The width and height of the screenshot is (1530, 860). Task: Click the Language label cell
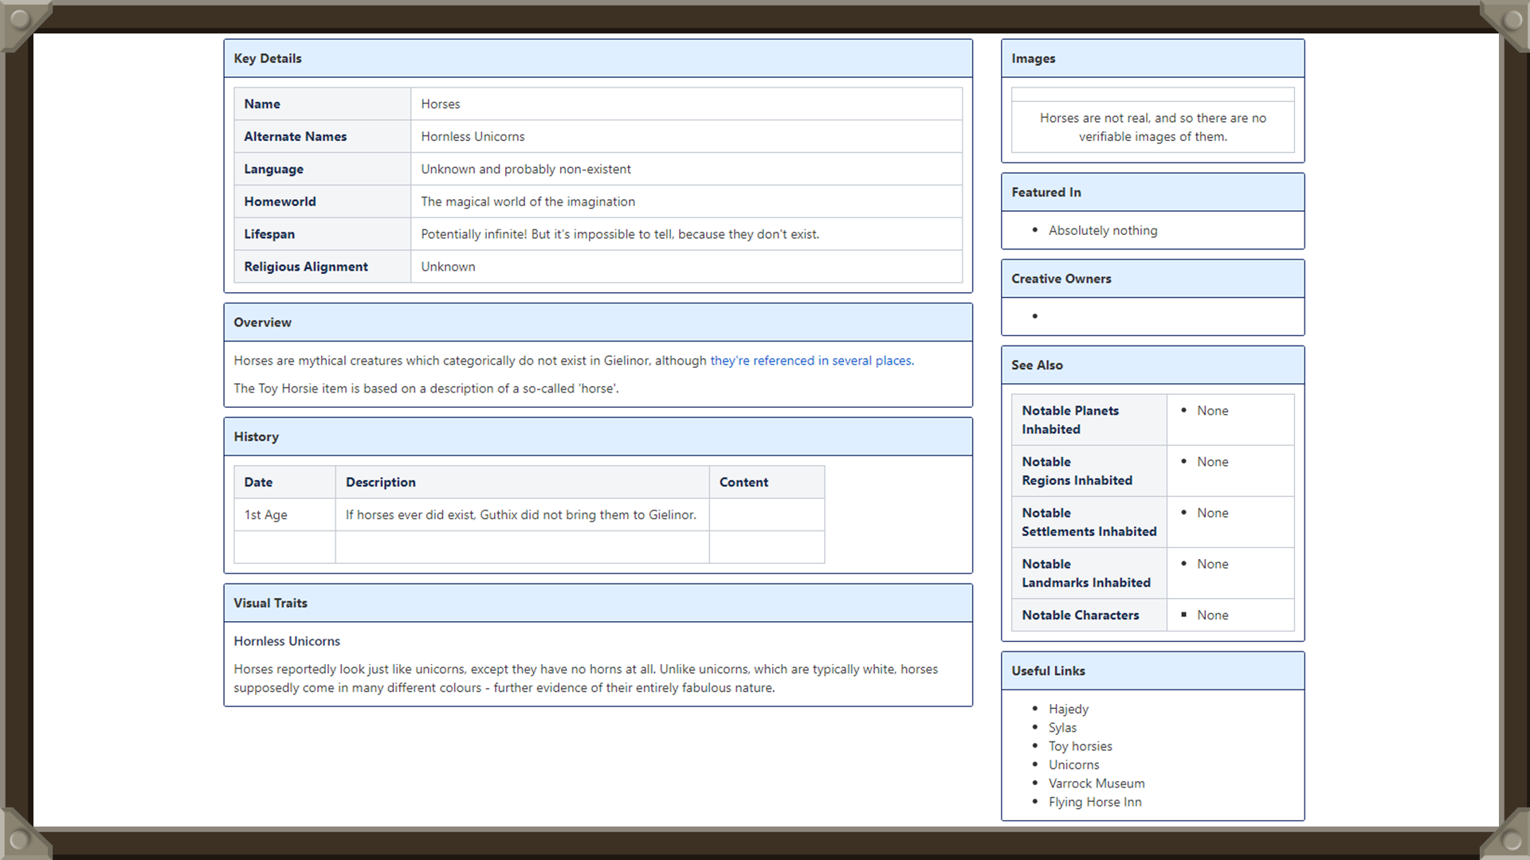pyautogui.click(x=322, y=169)
